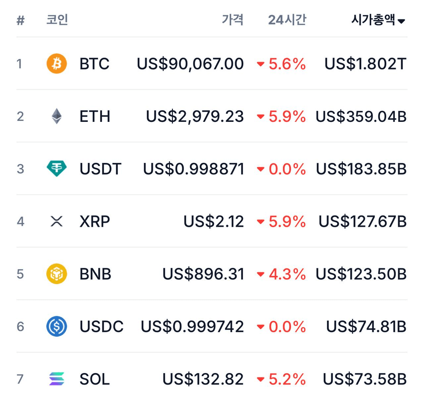Click the Bitcoin coin icon
This screenshot has width=424, height=404.
(x=57, y=64)
